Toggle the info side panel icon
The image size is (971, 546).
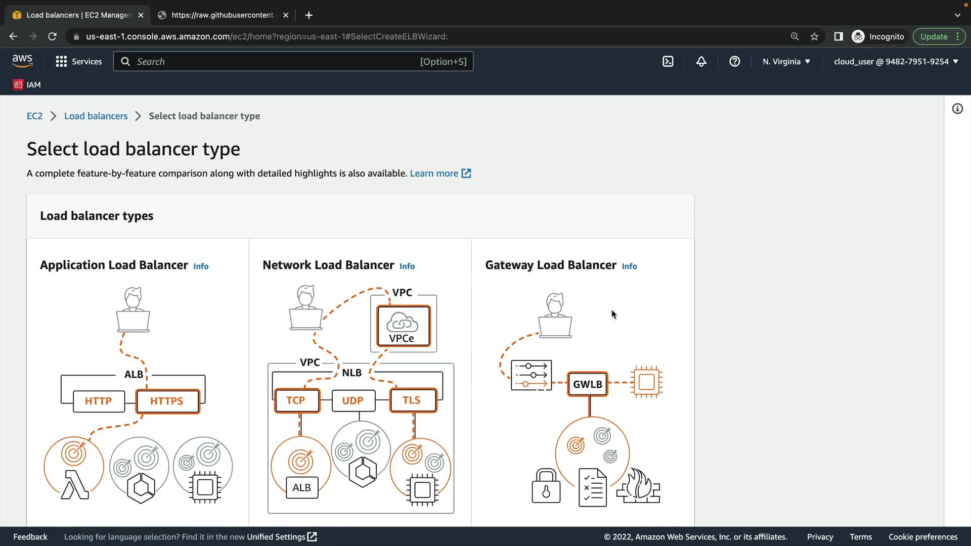[957, 109]
